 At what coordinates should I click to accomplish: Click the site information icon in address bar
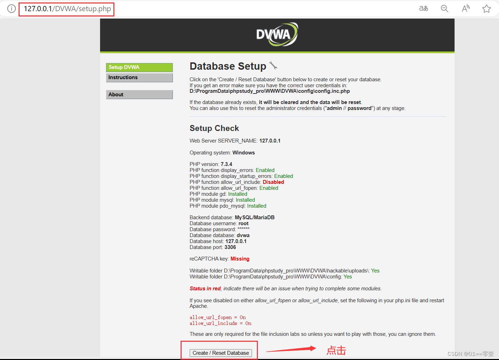point(12,9)
